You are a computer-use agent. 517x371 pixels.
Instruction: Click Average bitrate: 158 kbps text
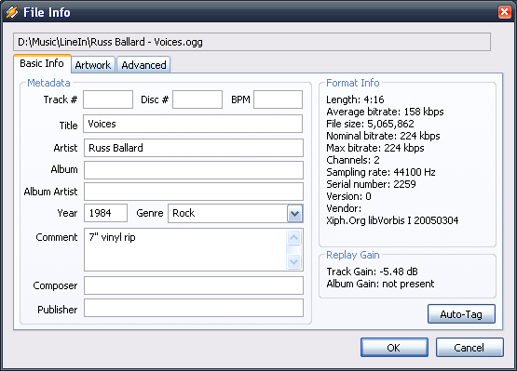(385, 112)
